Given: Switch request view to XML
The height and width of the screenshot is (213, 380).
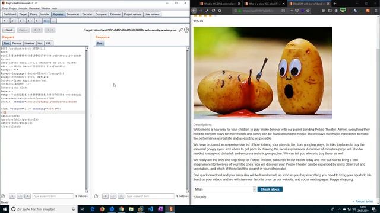Looking at the screenshot, I should pos(49,43).
